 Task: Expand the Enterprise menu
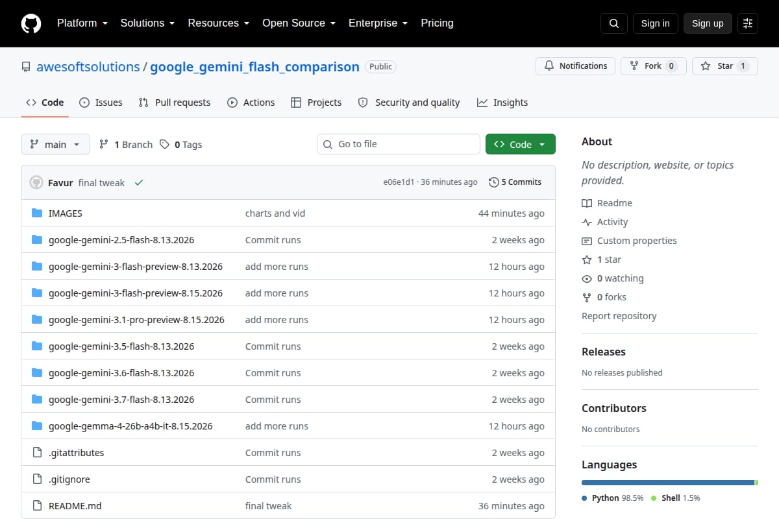pyautogui.click(x=378, y=23)
